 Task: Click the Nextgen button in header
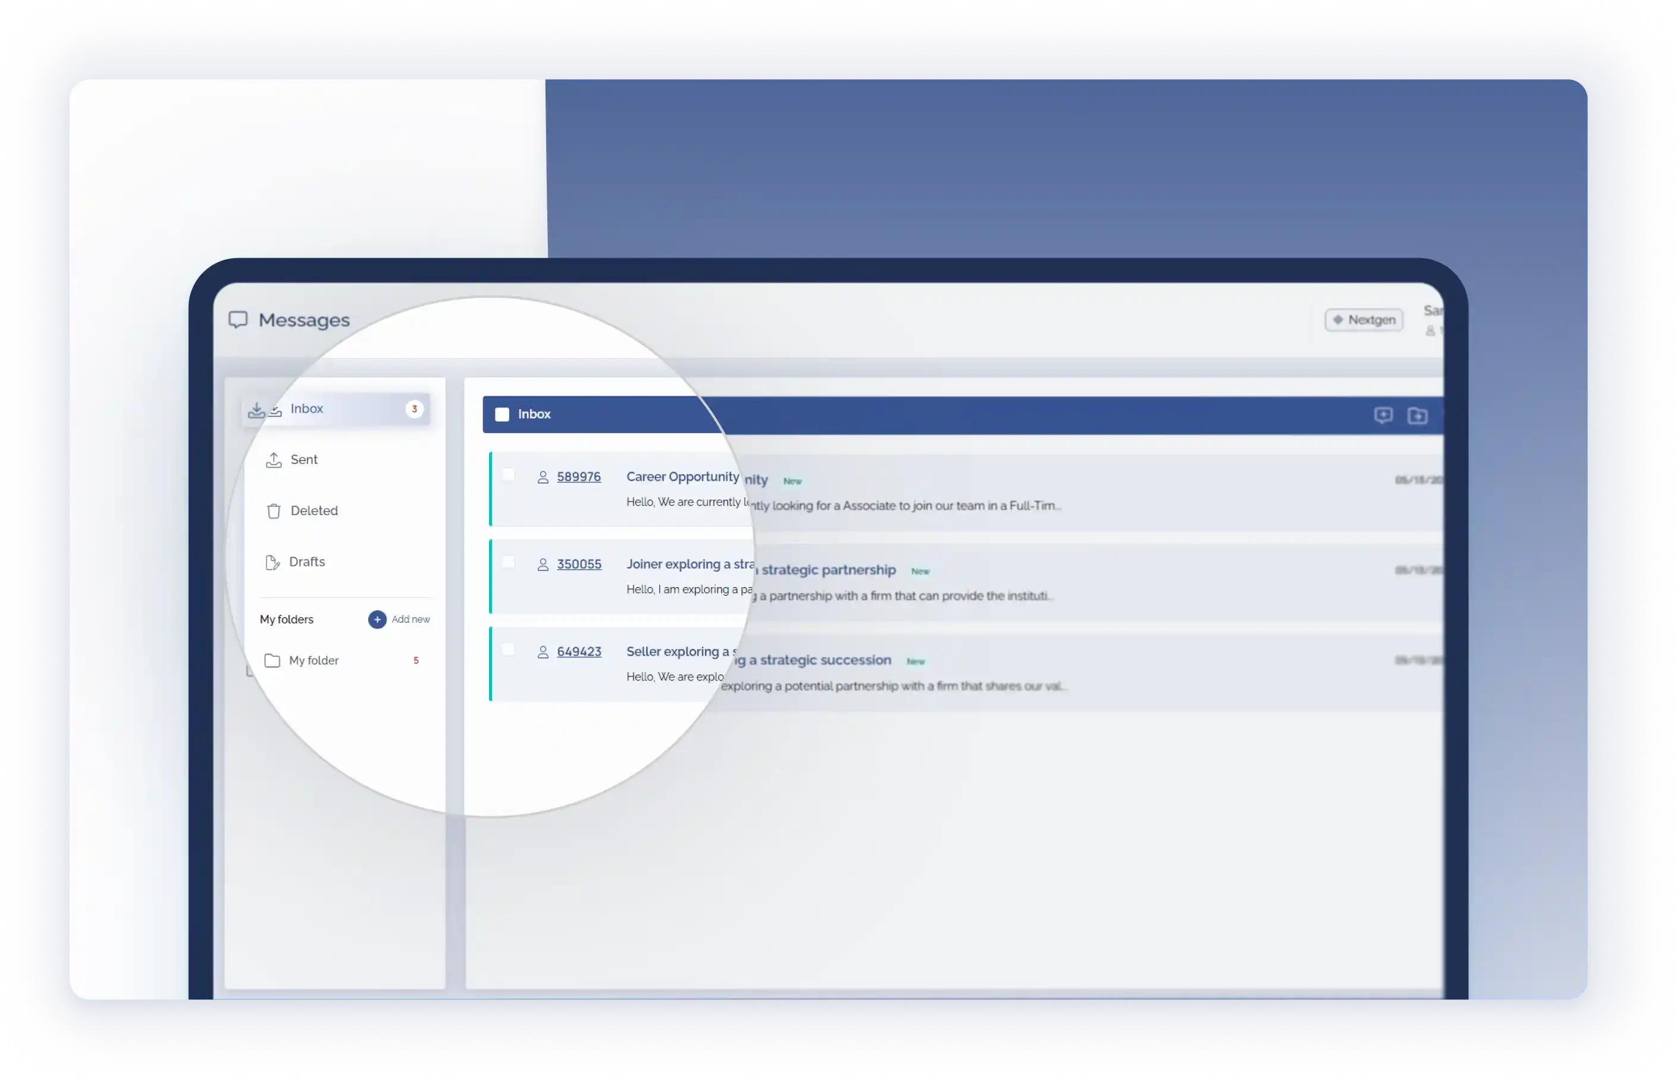1363,320
